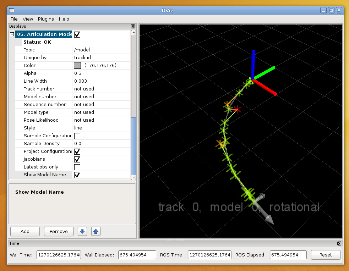
Task: Click the gray Color swatch
Action: [77, 65]
